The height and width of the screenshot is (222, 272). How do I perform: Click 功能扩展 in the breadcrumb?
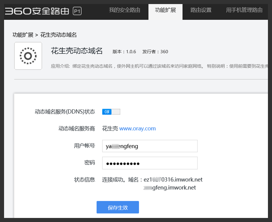coord(23,35)
